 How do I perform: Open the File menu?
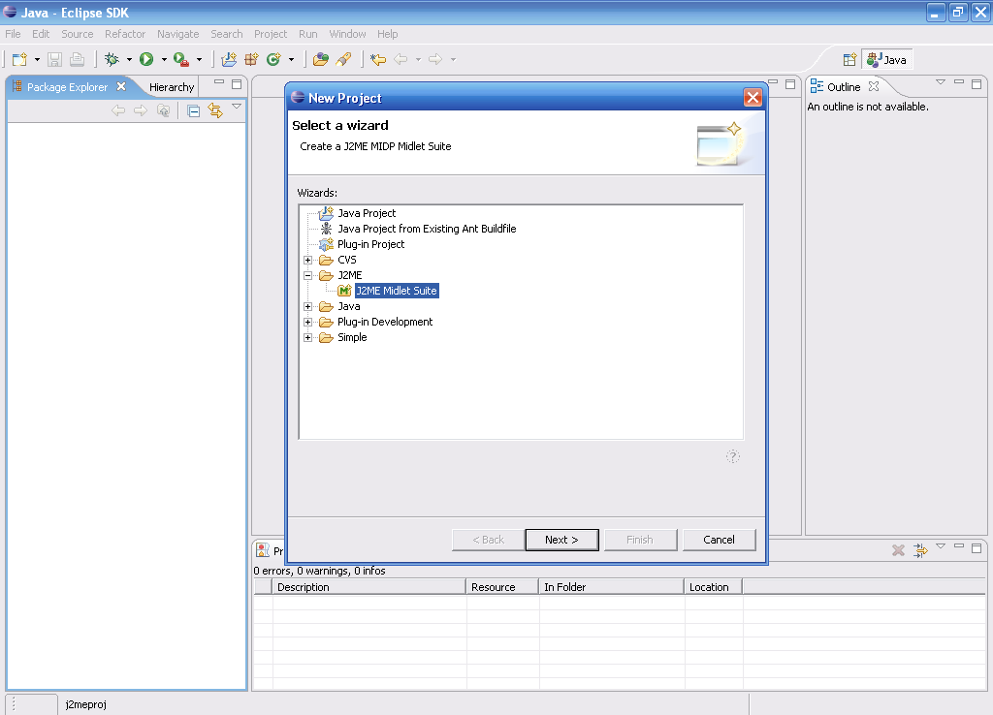click(13, 34)
